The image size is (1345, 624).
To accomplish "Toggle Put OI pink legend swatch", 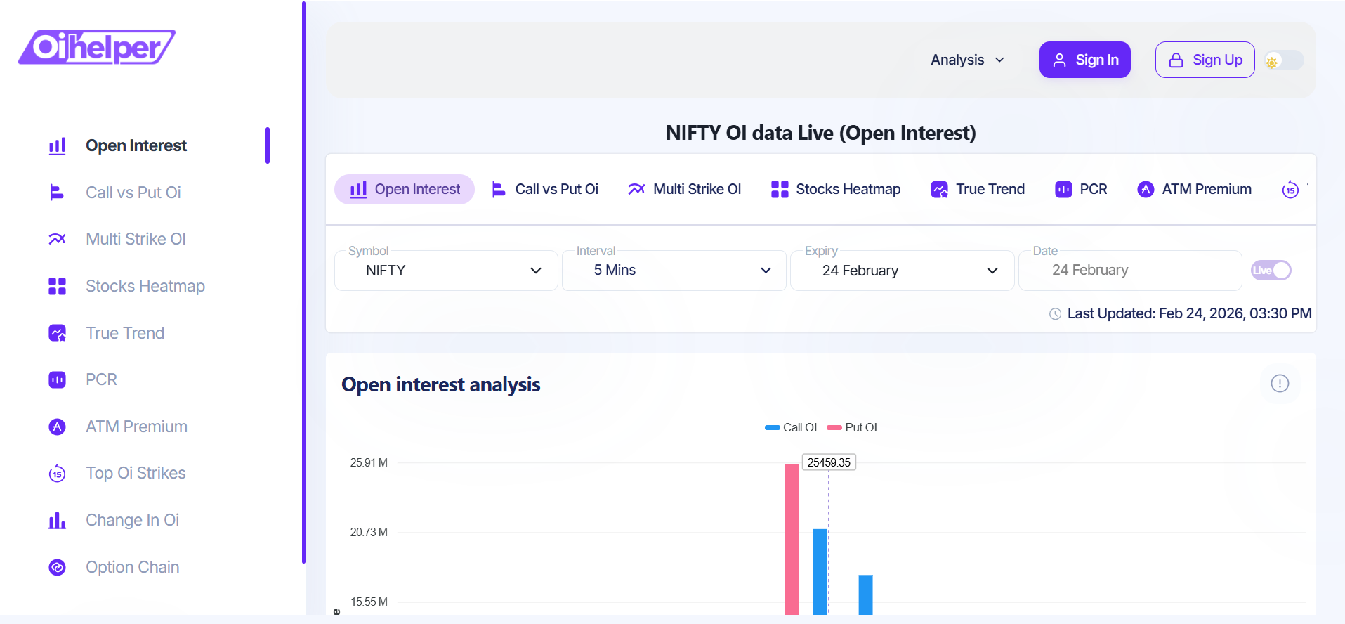I will 834,427.
